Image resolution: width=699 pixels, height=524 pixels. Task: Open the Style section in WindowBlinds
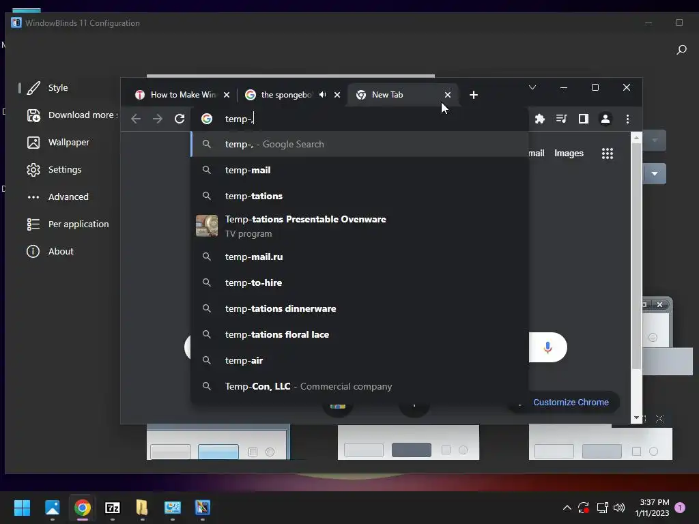click(x=58, y=88)
